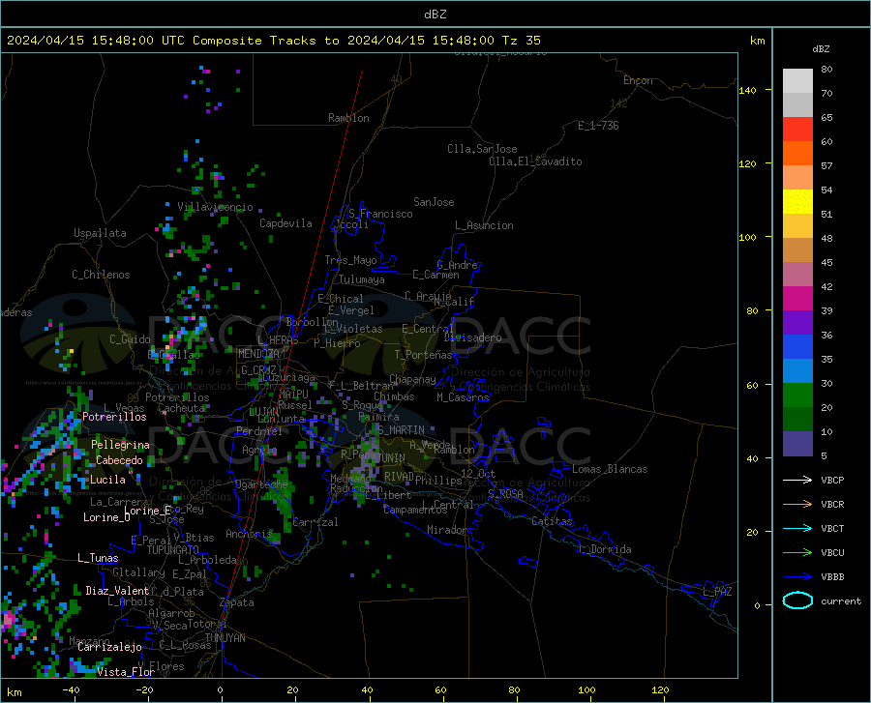
Task: Click the Capdevila map label
Action: click(285, 223)
